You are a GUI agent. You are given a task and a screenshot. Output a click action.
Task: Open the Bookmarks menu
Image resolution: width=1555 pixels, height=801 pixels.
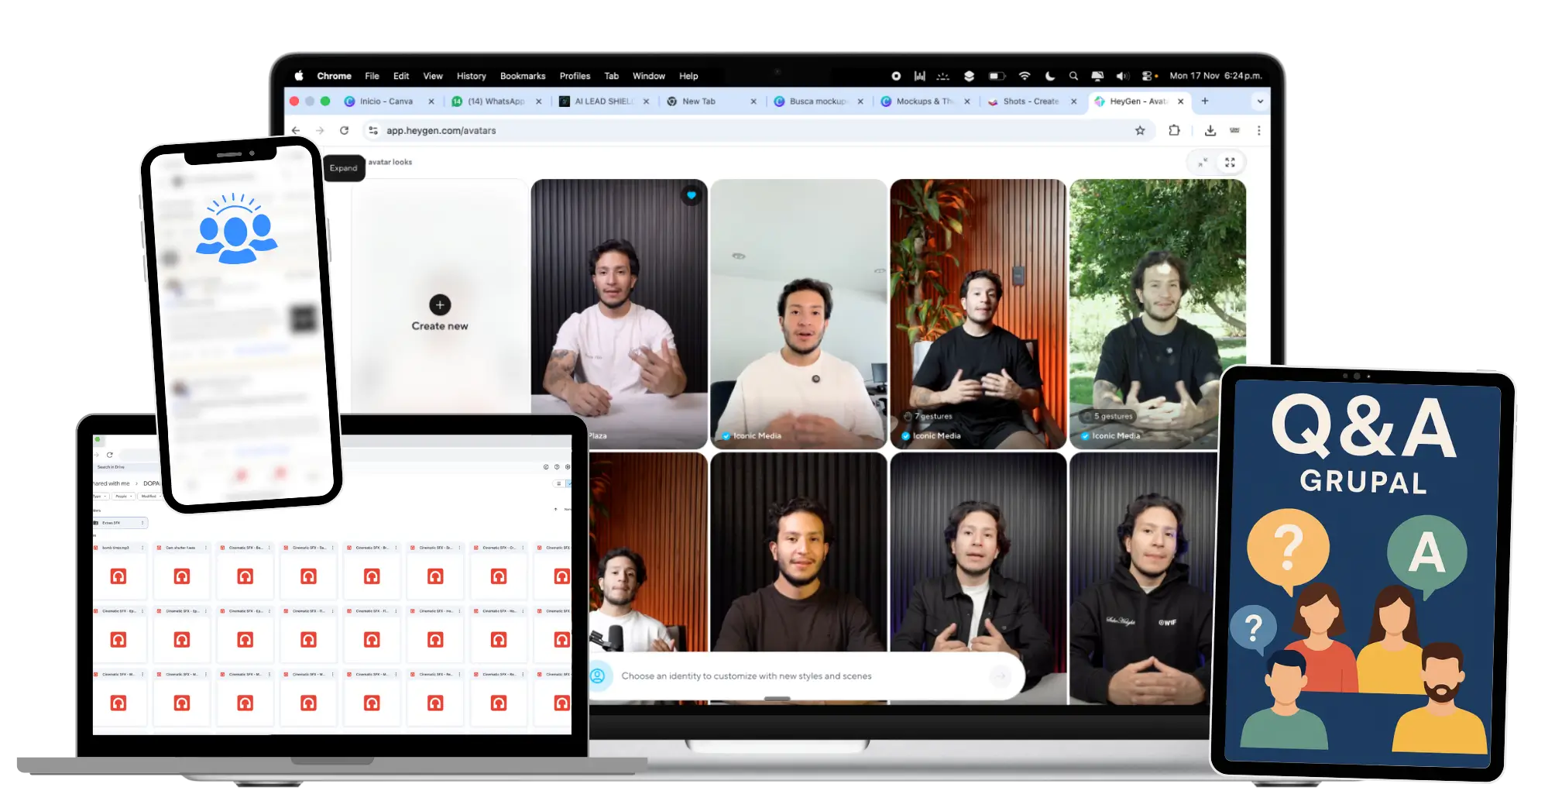(523, 76)
